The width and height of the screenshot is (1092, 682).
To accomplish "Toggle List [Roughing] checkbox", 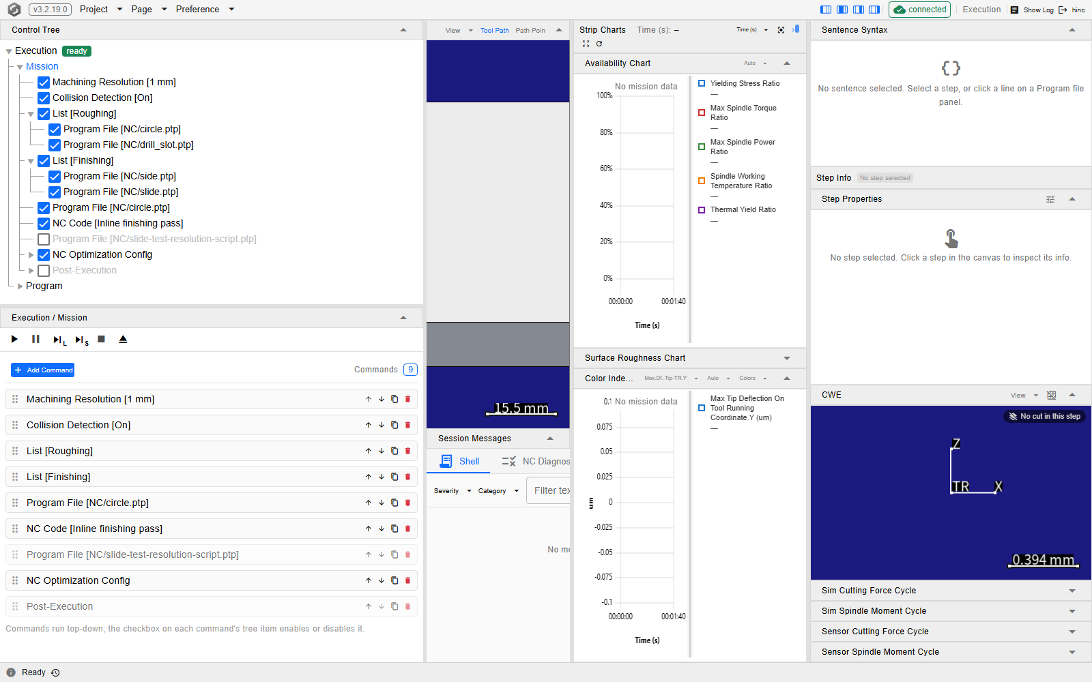I will coord(44,114).
